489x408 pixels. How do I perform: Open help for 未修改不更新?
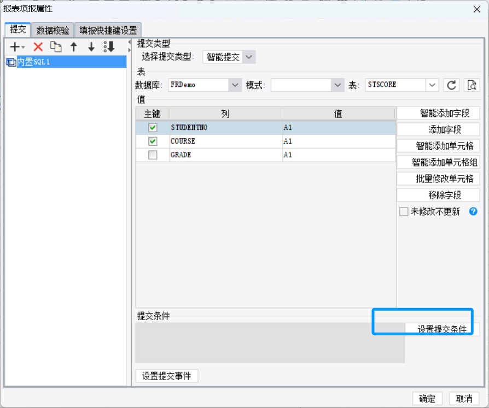tap(473, 211)
